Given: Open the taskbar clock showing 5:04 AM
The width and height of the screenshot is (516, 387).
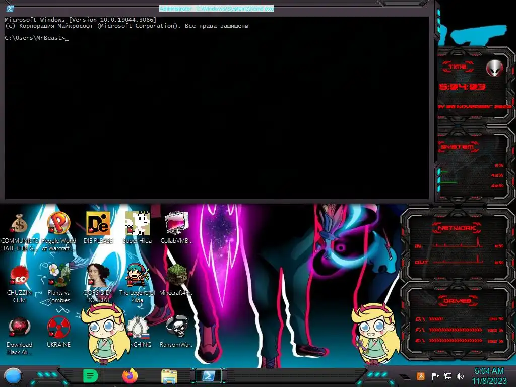Looking at the screenshot, I should click(489, 376).
